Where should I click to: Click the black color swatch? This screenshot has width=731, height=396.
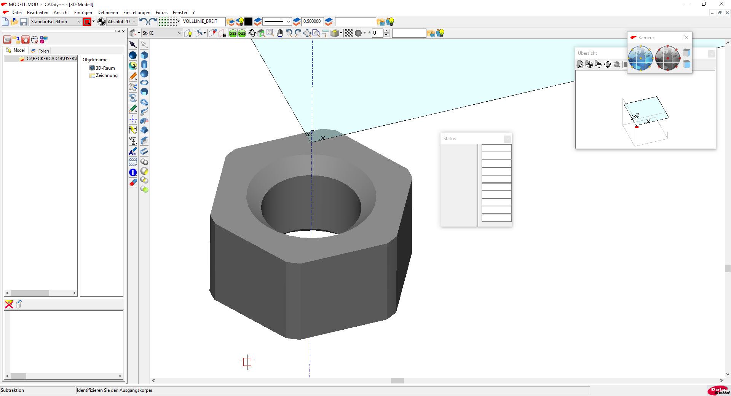click(249, 22)
